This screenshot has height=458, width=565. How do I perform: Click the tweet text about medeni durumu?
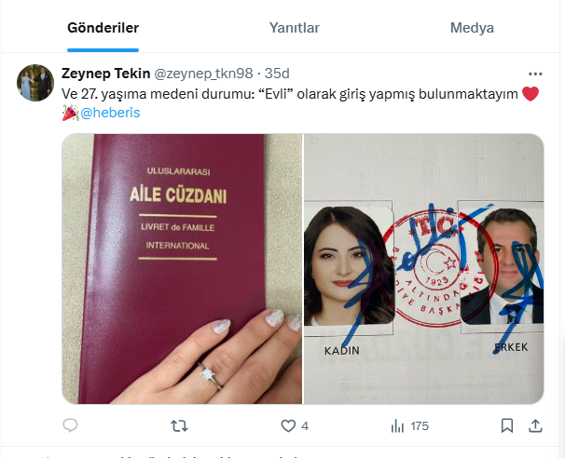point(289,94)
